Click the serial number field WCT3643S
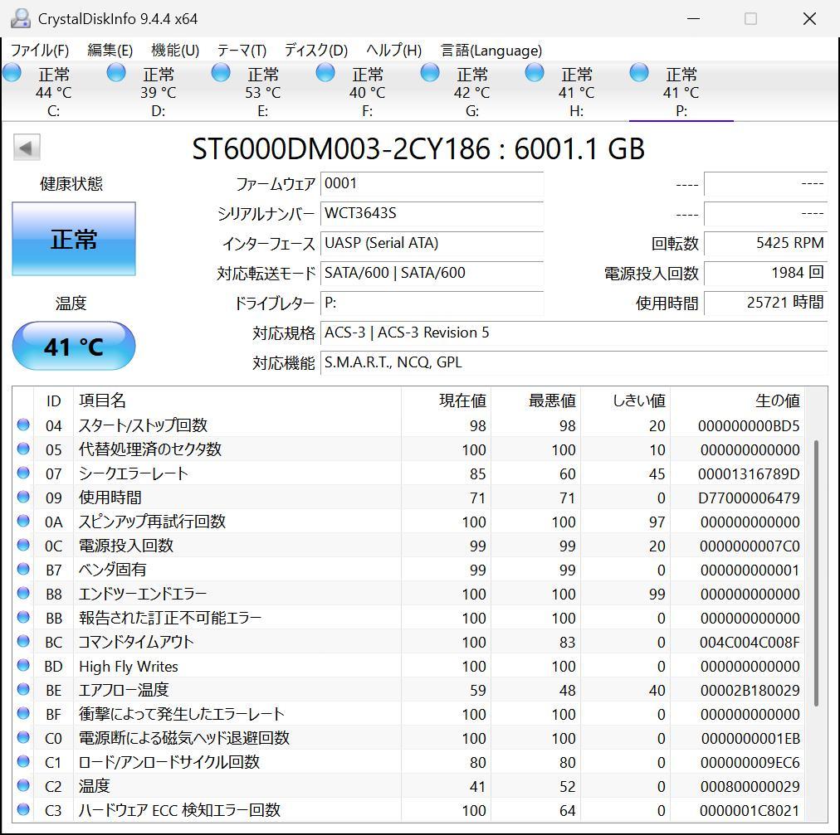Viewport: 840px width, 835px height. pos(432,214)
